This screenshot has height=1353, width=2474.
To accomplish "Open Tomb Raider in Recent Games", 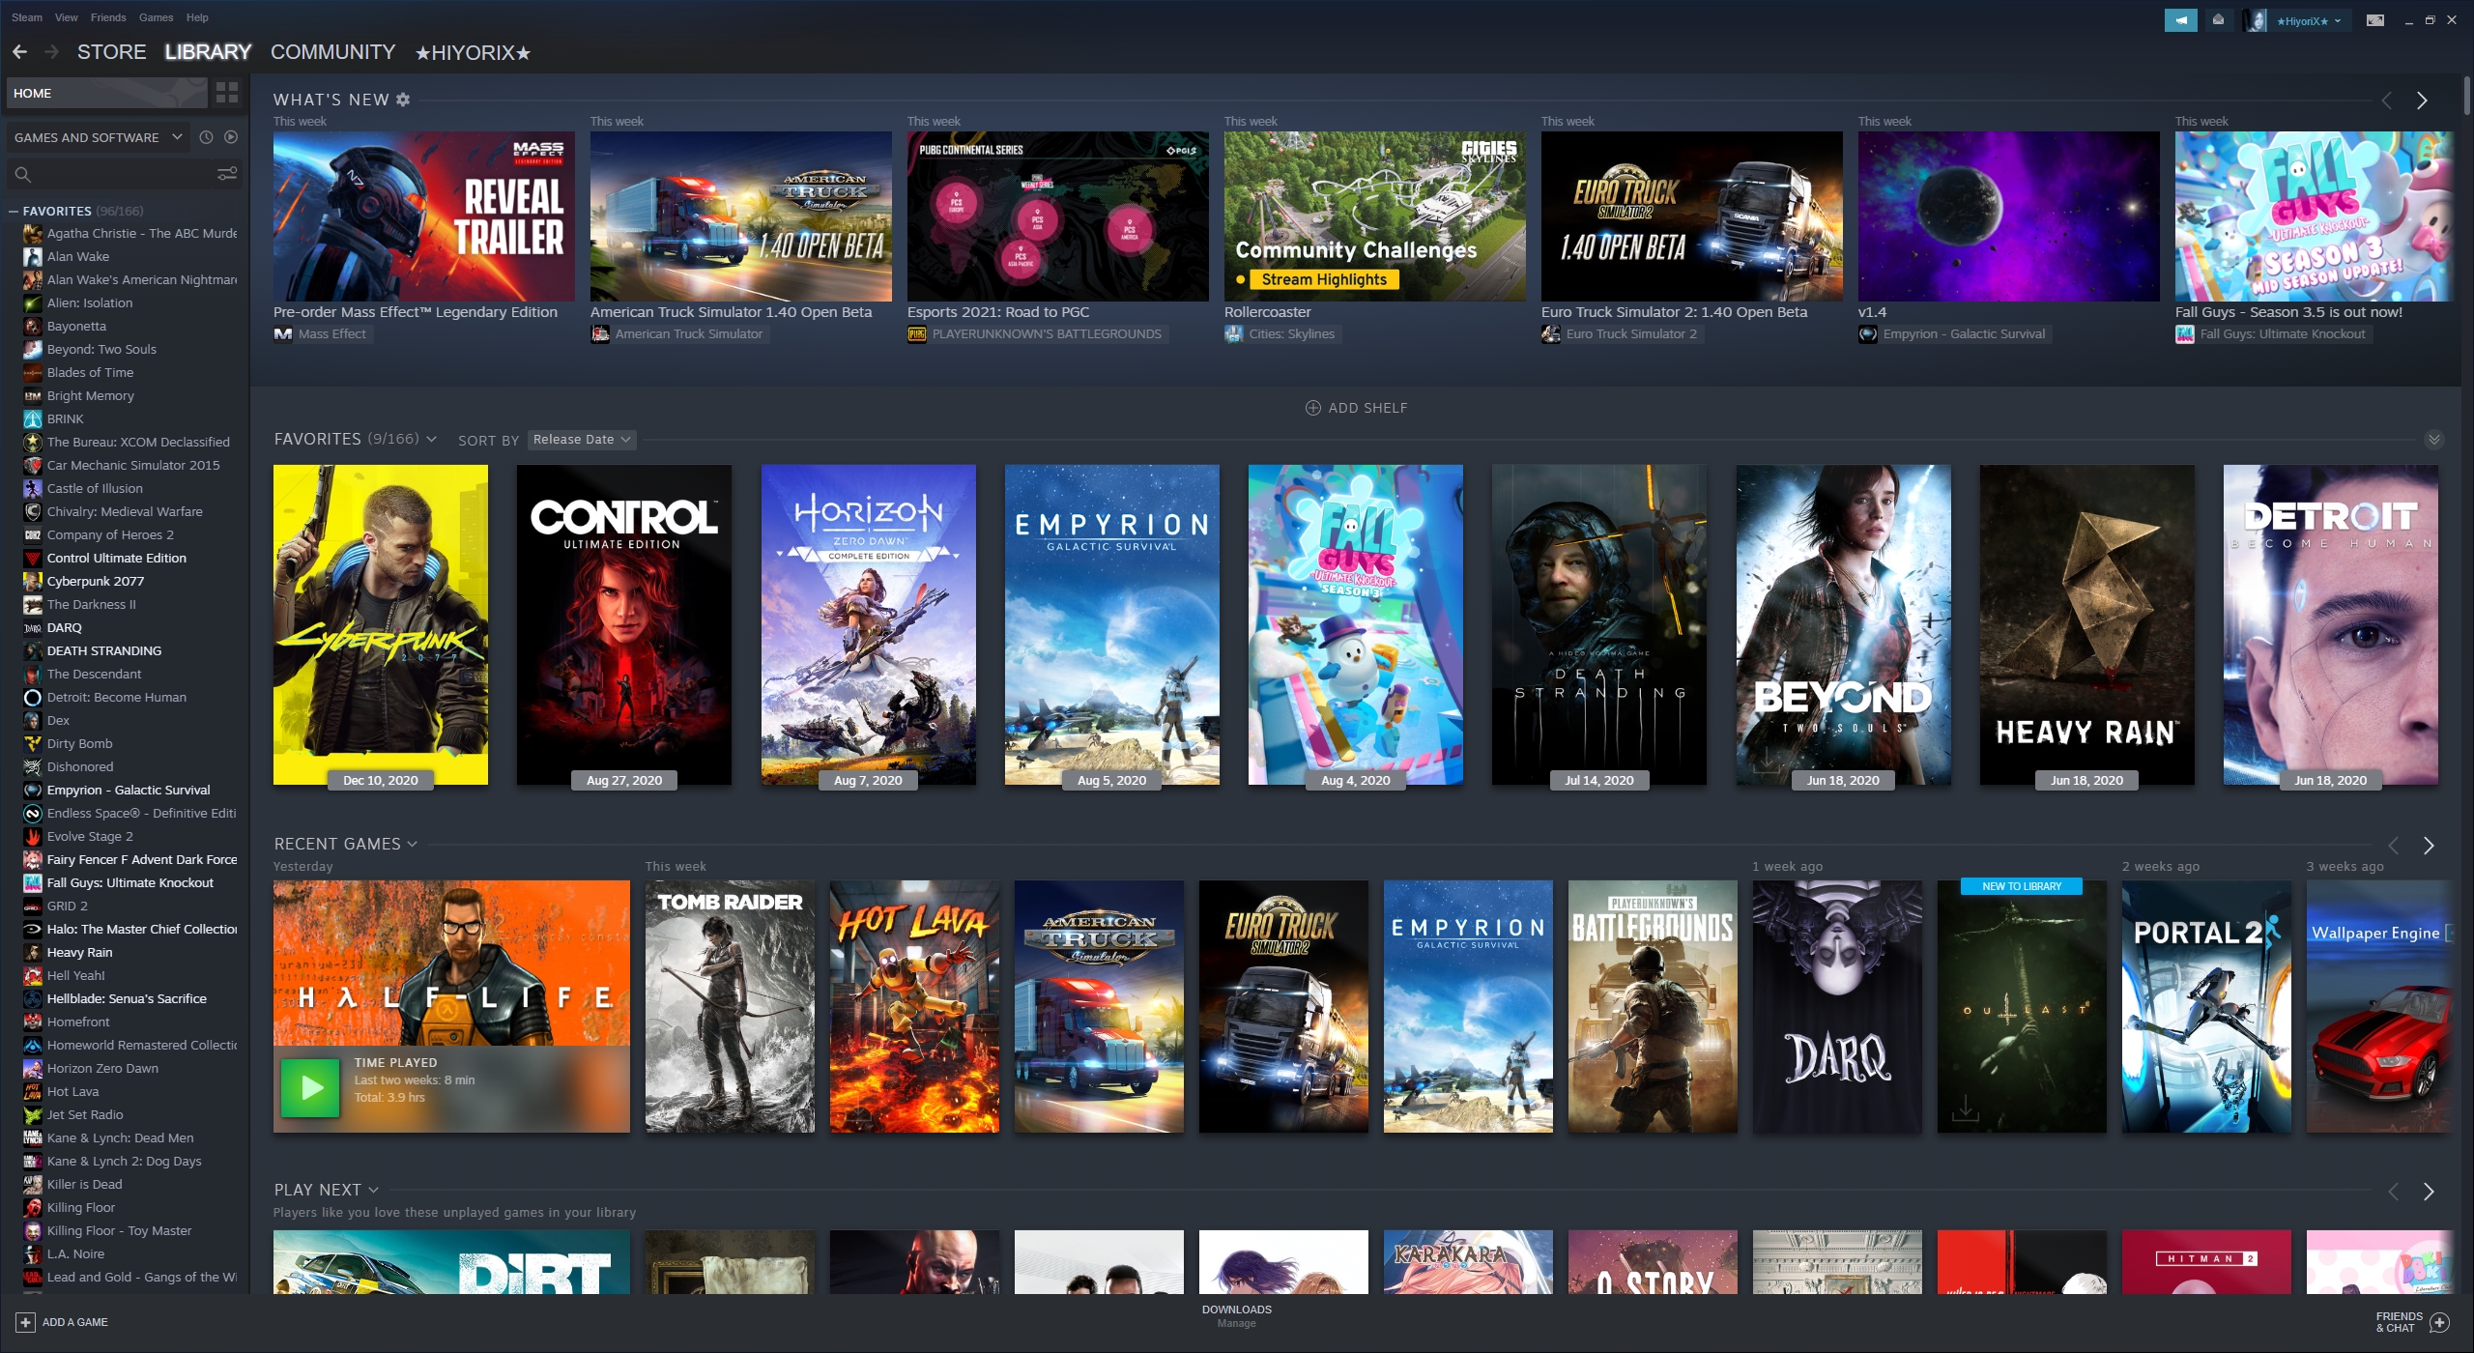I will (x=730, y=1006).
